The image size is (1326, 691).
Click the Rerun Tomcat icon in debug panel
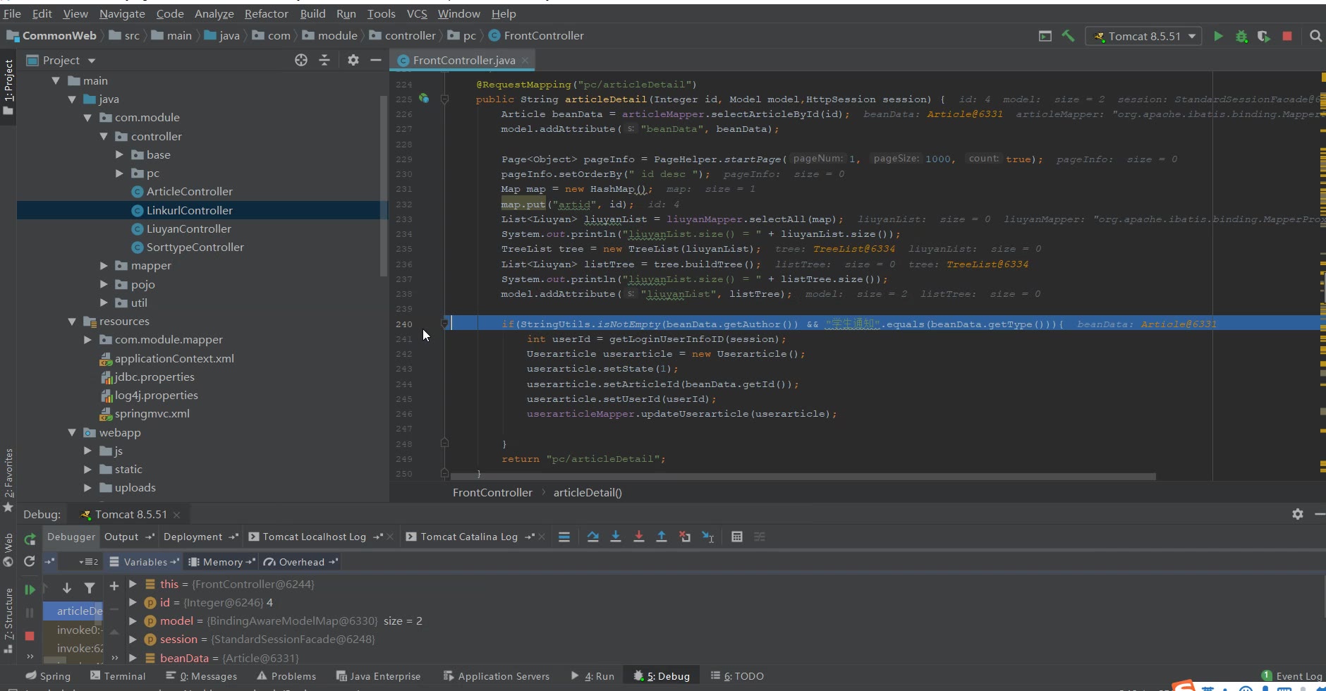30,539
